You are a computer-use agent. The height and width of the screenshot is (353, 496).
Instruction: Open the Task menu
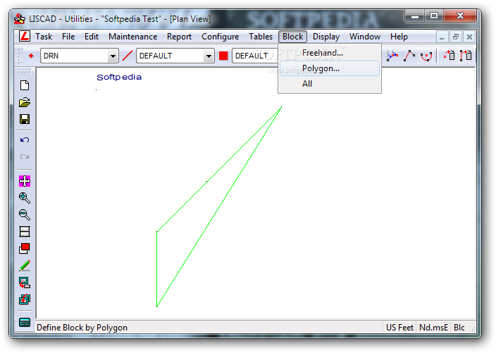[44, 37]
